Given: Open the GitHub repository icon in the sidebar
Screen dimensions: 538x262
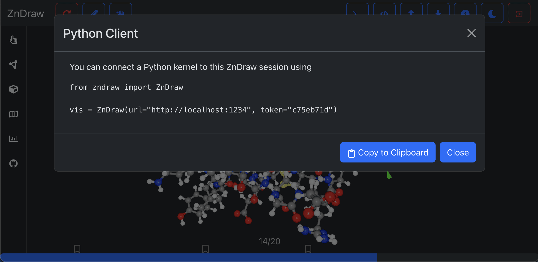Looking at the screenshot, I should pos(13,163).
